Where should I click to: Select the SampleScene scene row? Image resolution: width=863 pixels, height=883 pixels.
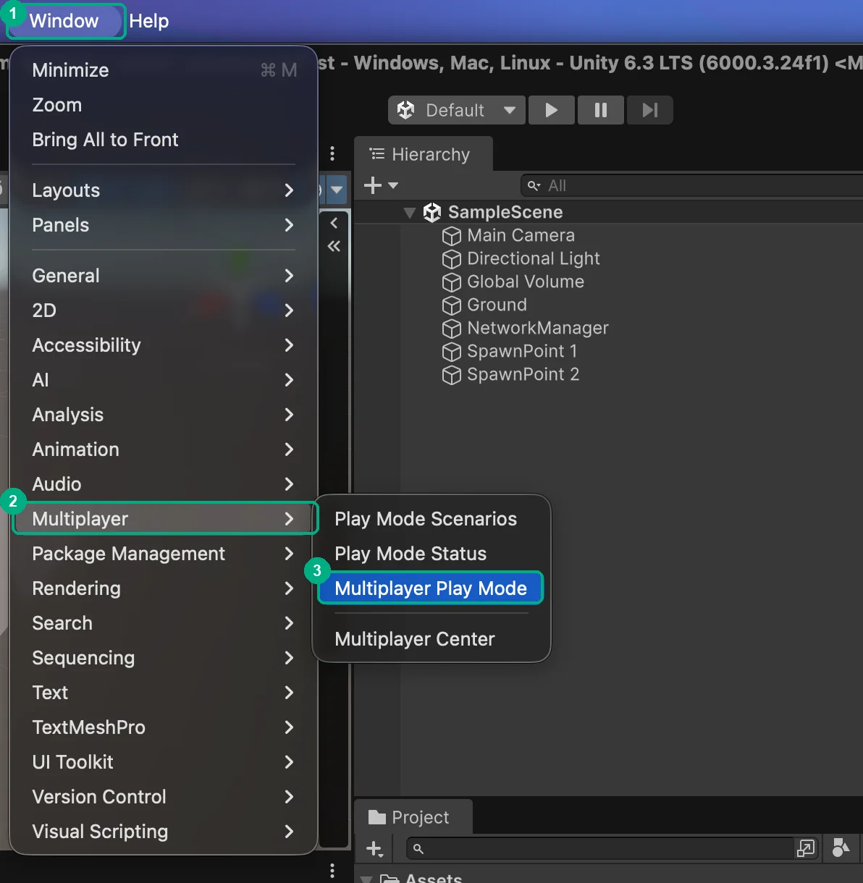point(608,212)
